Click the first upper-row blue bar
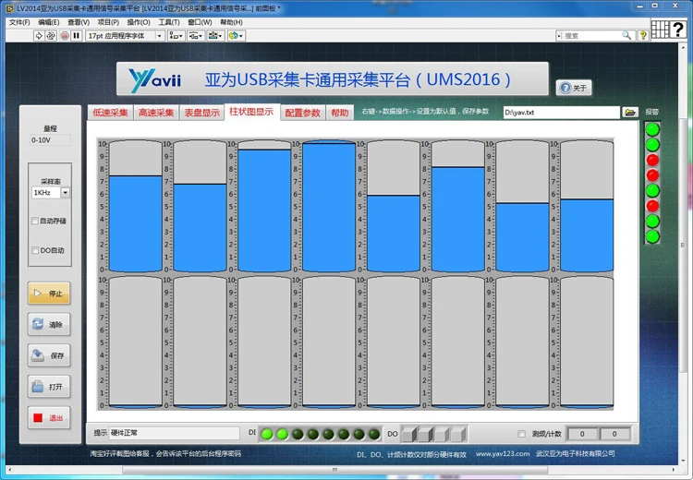Image resolution: width=693 pixels, height=480 pixels. 135,223
